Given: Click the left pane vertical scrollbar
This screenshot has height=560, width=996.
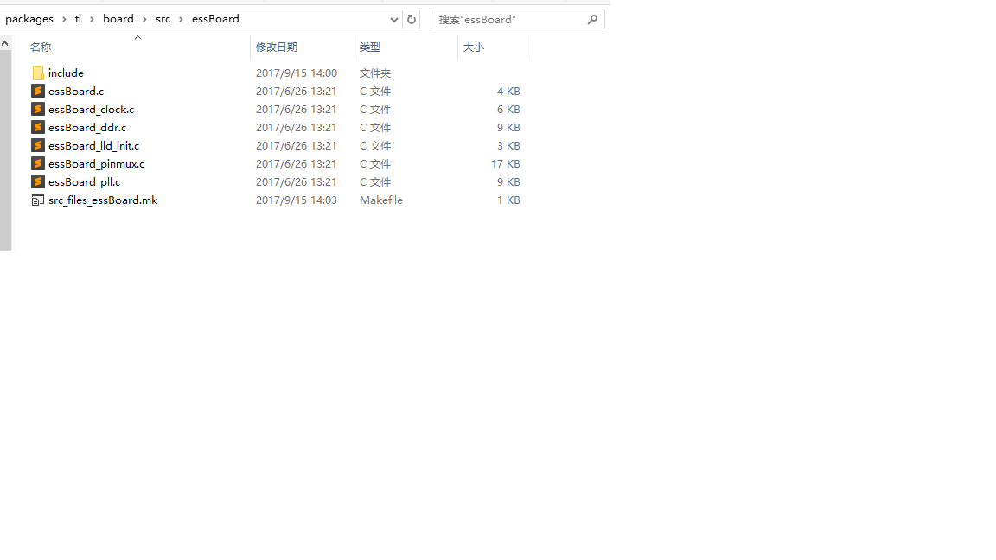Looking at the screenshot, I should coord(6,150).
